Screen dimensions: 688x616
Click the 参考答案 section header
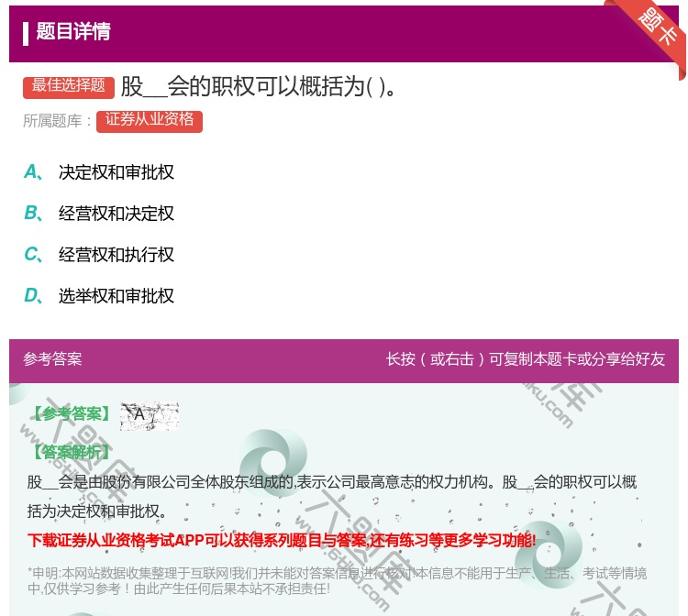tap(52, 359)
